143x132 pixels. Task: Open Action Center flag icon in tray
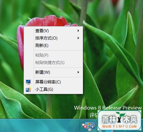(84, 126)
